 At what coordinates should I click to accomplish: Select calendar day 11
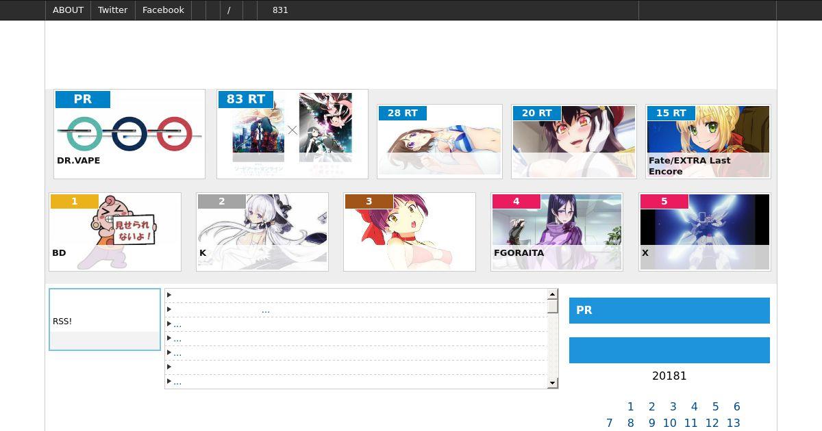(x=691, y=423)
